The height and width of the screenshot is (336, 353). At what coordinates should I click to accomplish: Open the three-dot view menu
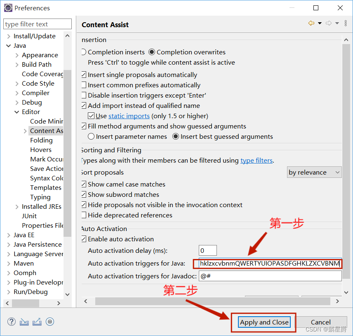pyautogui.click(x=346, y=23)
